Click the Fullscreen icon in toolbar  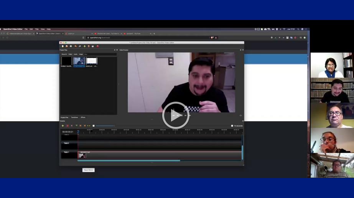point(93,46)
